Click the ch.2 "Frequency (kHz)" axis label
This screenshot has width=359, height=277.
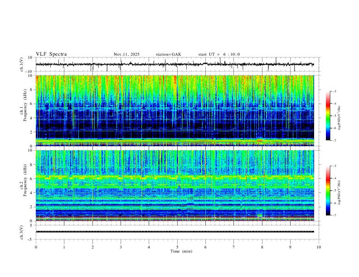pyautogui.click(x=25, y=180)
